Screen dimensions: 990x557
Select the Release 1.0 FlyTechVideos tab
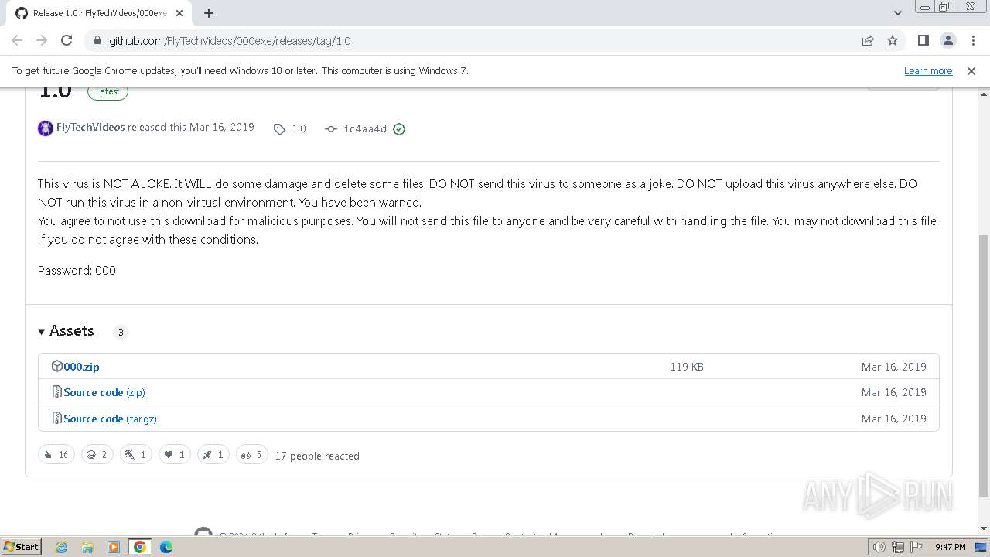100,13
